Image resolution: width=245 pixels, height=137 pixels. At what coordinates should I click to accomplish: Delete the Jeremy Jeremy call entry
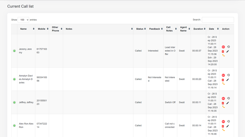[x=223, y=52]
